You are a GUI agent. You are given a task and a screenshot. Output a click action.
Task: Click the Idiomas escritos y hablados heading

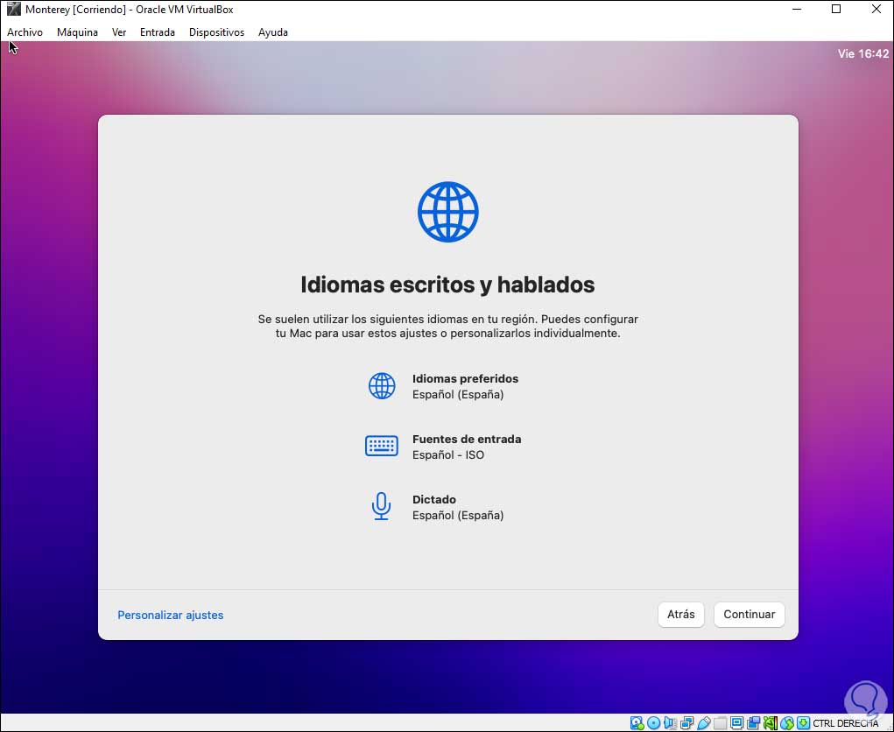pyautogui.click(x=447, y=285)
